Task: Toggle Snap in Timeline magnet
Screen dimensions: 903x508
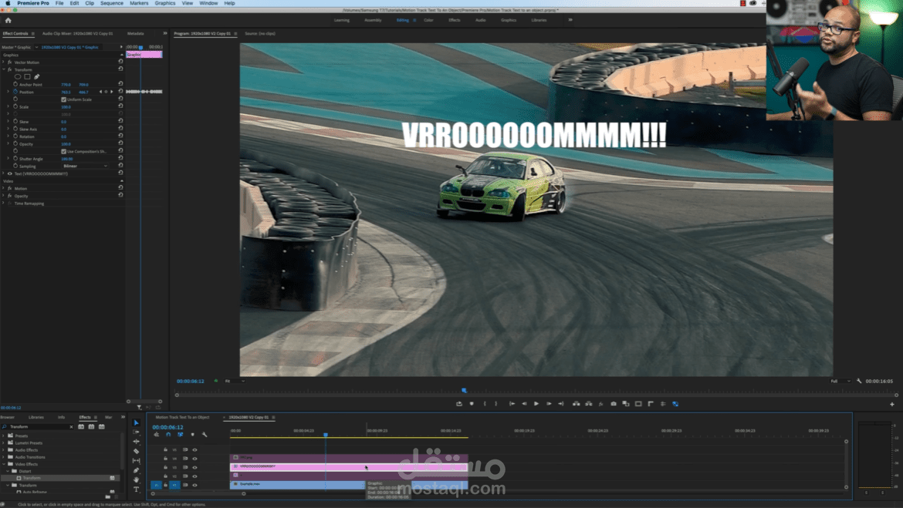Action: [x=168, y=435]
